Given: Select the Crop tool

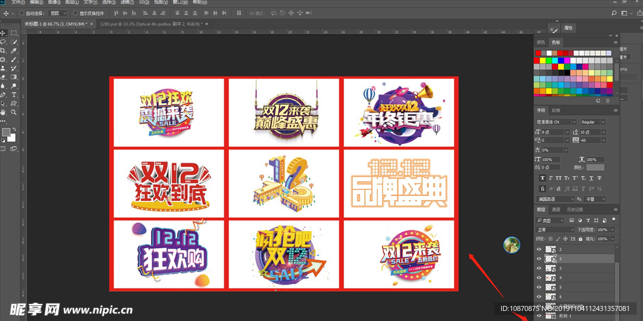Looking at the screenshot, I should click(4, 50).
